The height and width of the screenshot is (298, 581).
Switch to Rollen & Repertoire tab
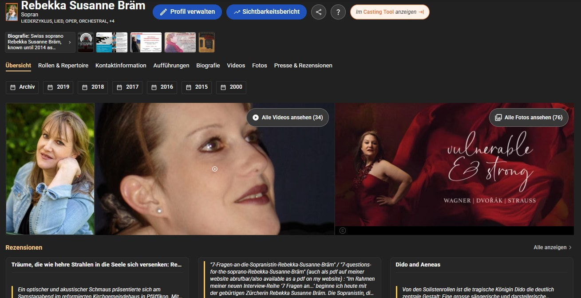63,66
